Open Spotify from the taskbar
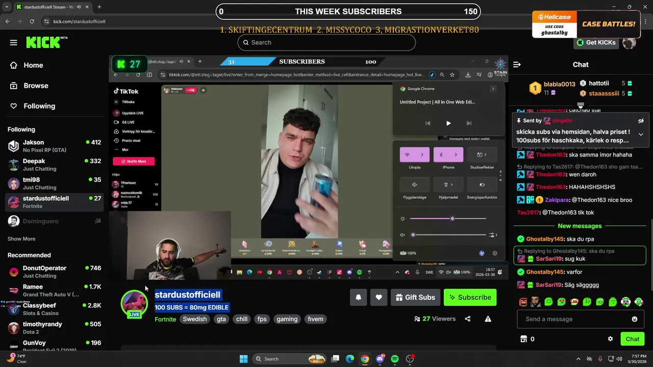This screenshot has height=367, width=653. point(395,359)
